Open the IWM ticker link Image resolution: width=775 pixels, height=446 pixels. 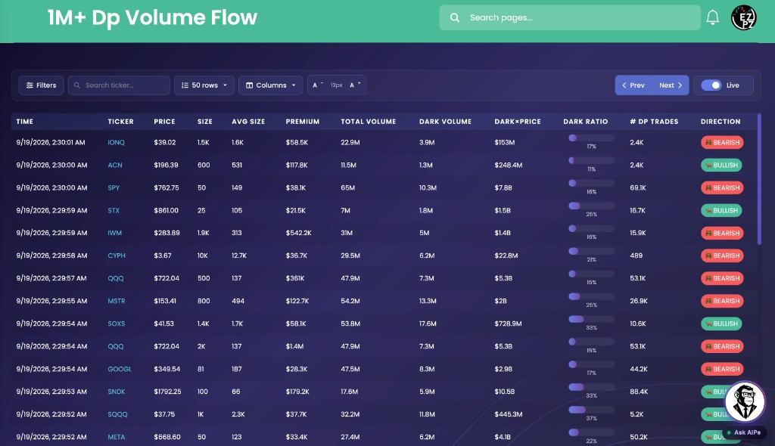pos(115,233)
